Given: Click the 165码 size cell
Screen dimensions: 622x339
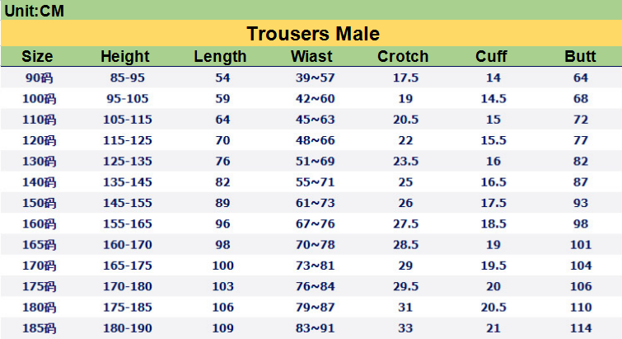Looking at the screenshot, I should [x=39, y=244].
